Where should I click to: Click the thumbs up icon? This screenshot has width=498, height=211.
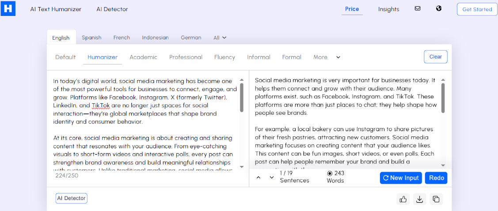pyautogui.click(x=403, y=199)
